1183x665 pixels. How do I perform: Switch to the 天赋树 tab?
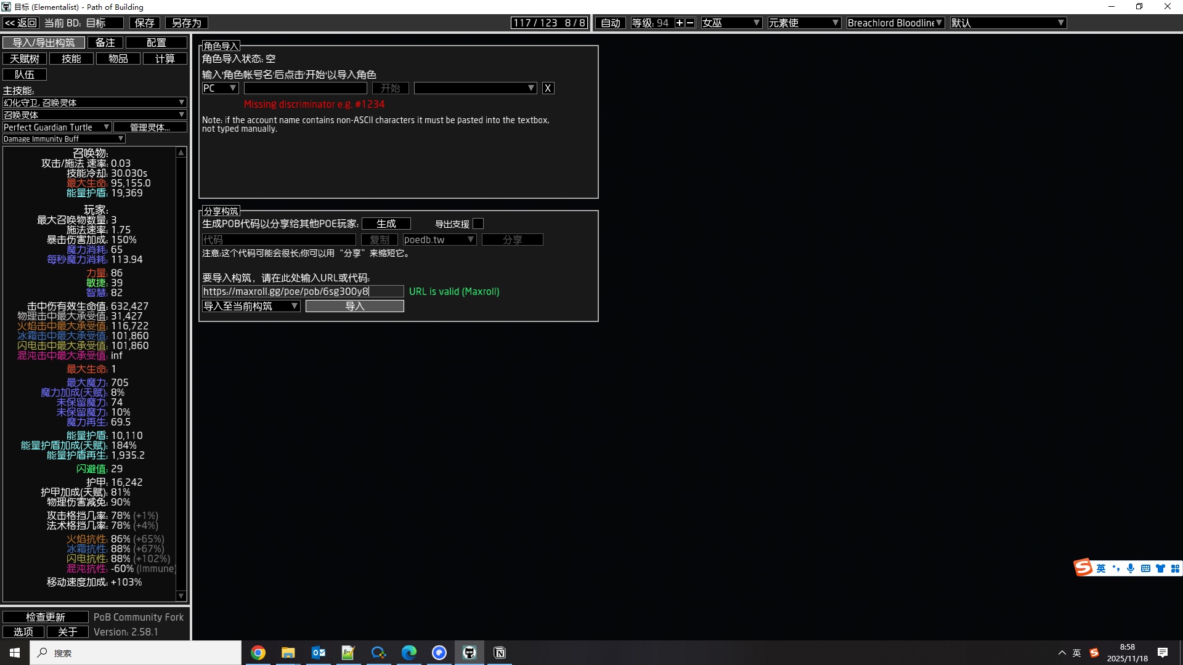tap(24, 58)
